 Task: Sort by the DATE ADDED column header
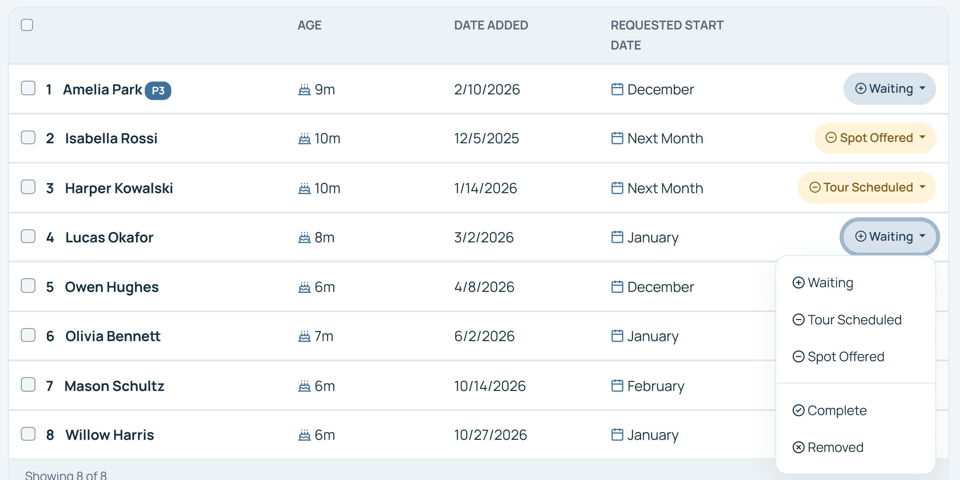tap(491, 25)
